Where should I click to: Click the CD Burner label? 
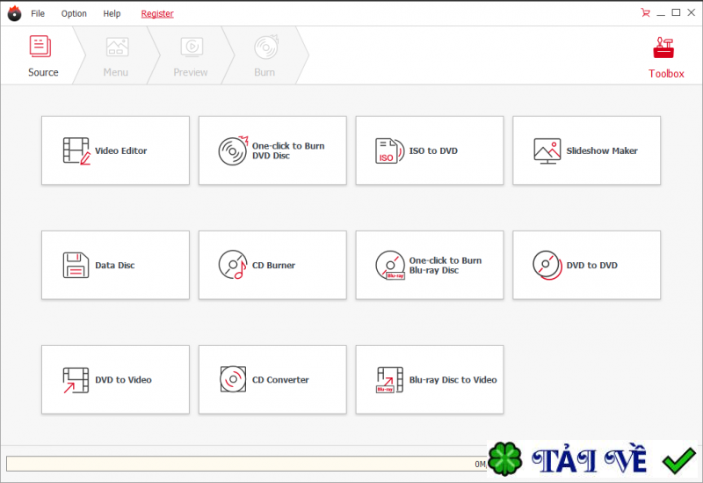pos(273,266)
